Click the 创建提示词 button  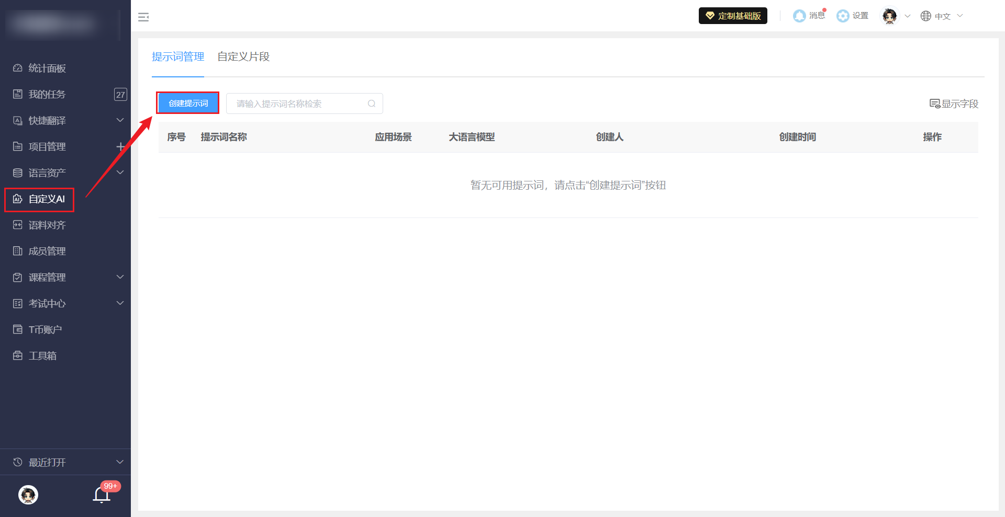pyautogui.click(x=188, y=103)
